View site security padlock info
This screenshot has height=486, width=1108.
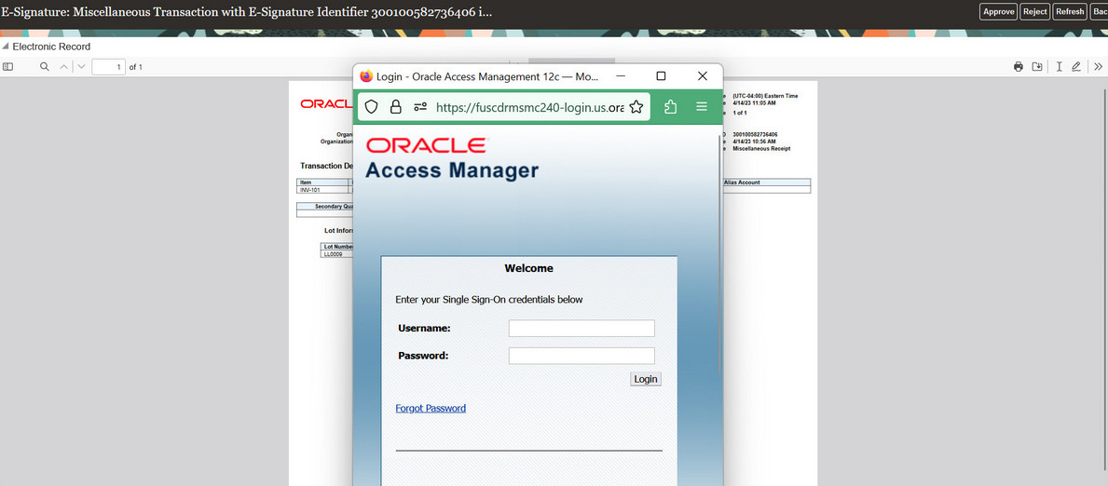tap(396, 107)
